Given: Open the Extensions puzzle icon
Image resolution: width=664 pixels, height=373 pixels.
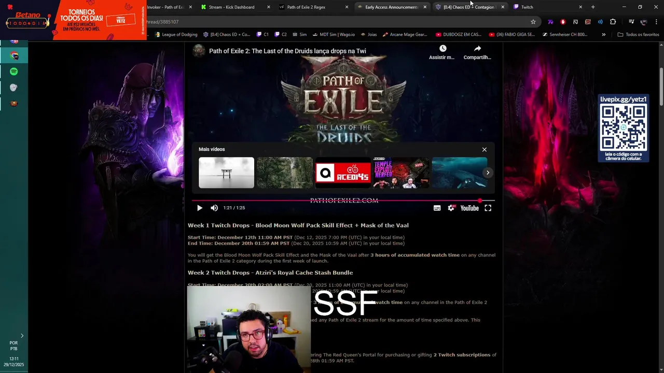Looking at the screenshot, I should pos(613,22).
